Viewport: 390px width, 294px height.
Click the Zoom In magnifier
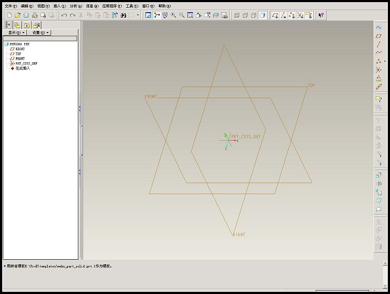[x=174, y=15]
